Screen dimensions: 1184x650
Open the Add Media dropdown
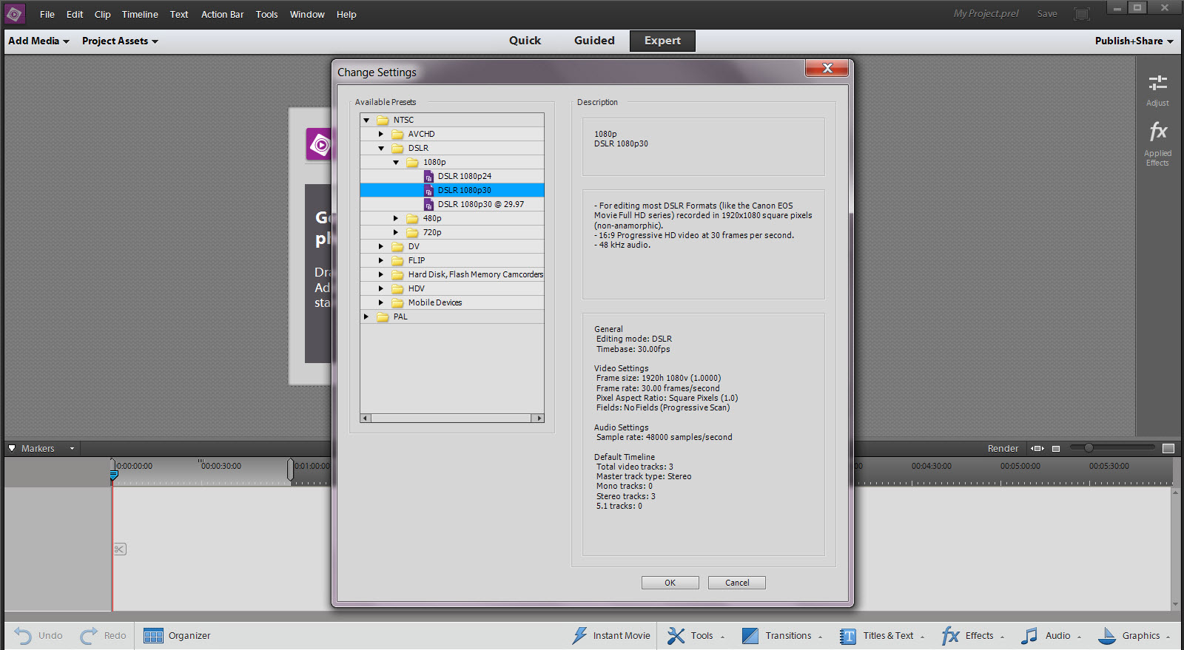[x=38, y=41]
